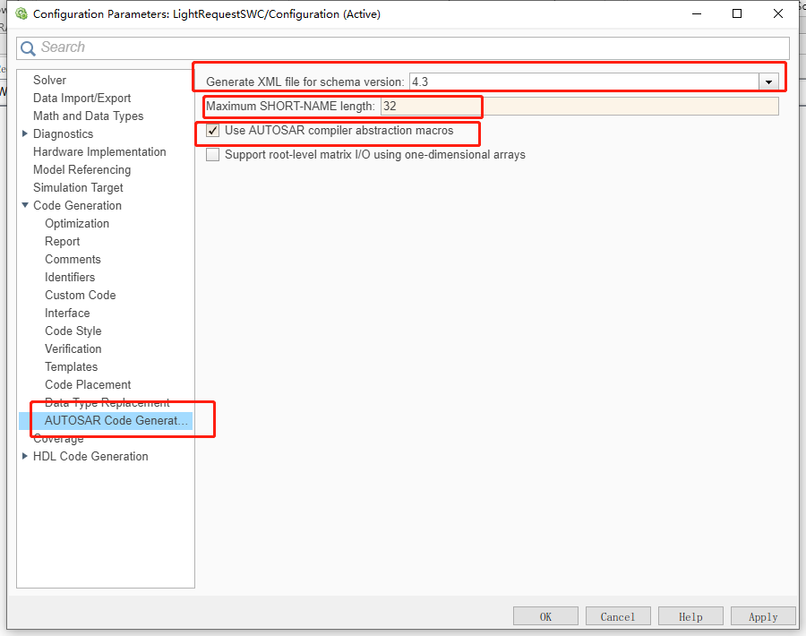Open Model Referencing settings
Image resolution: width=806 pixels, height=636 pixels.
click(x=81, y=169)
